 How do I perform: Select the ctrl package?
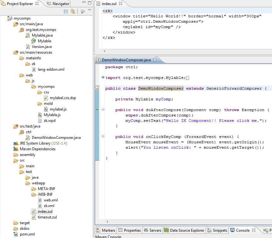[28, 132]
